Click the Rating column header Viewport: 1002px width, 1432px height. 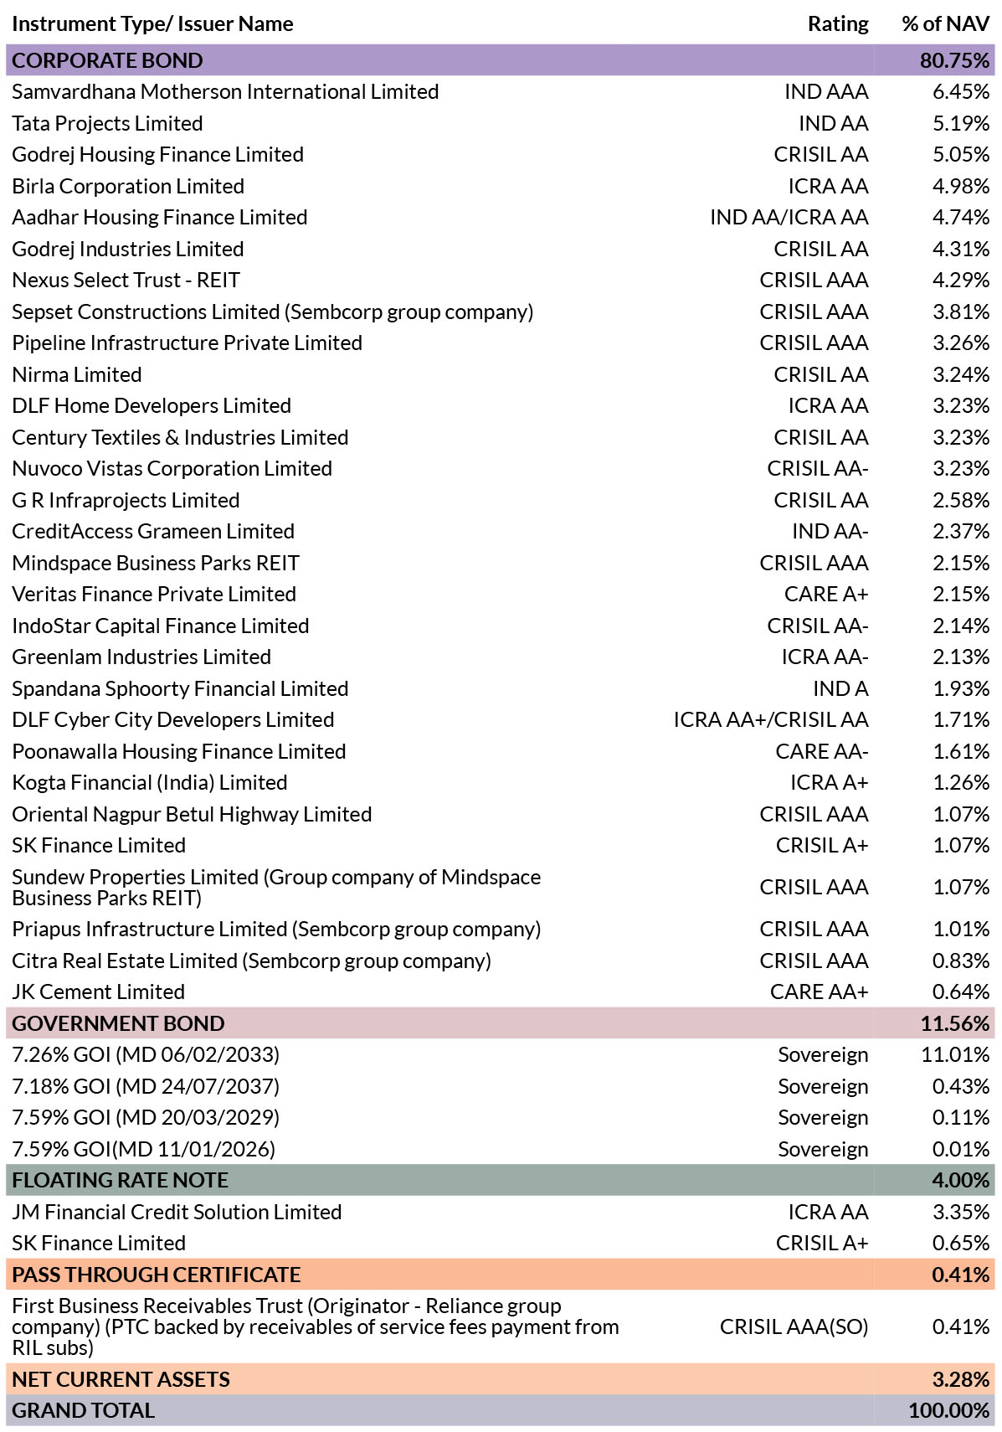pos(838,23)
